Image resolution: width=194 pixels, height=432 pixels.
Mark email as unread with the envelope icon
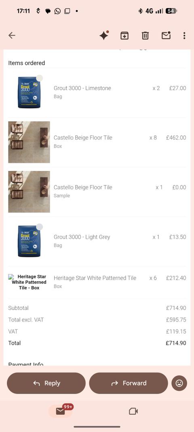pos(166,35)
